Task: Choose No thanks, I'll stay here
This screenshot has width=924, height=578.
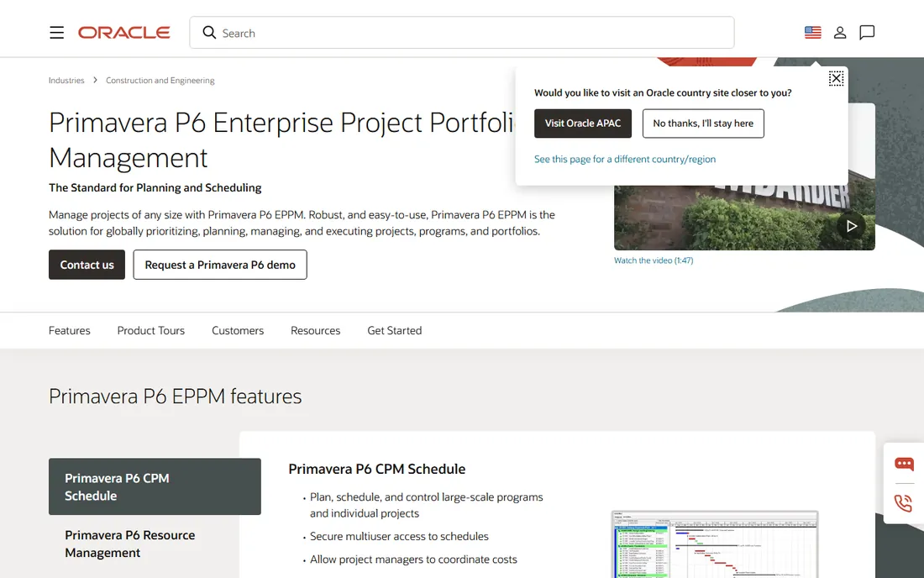Action: pyautogui.click(x=703, y=123)
